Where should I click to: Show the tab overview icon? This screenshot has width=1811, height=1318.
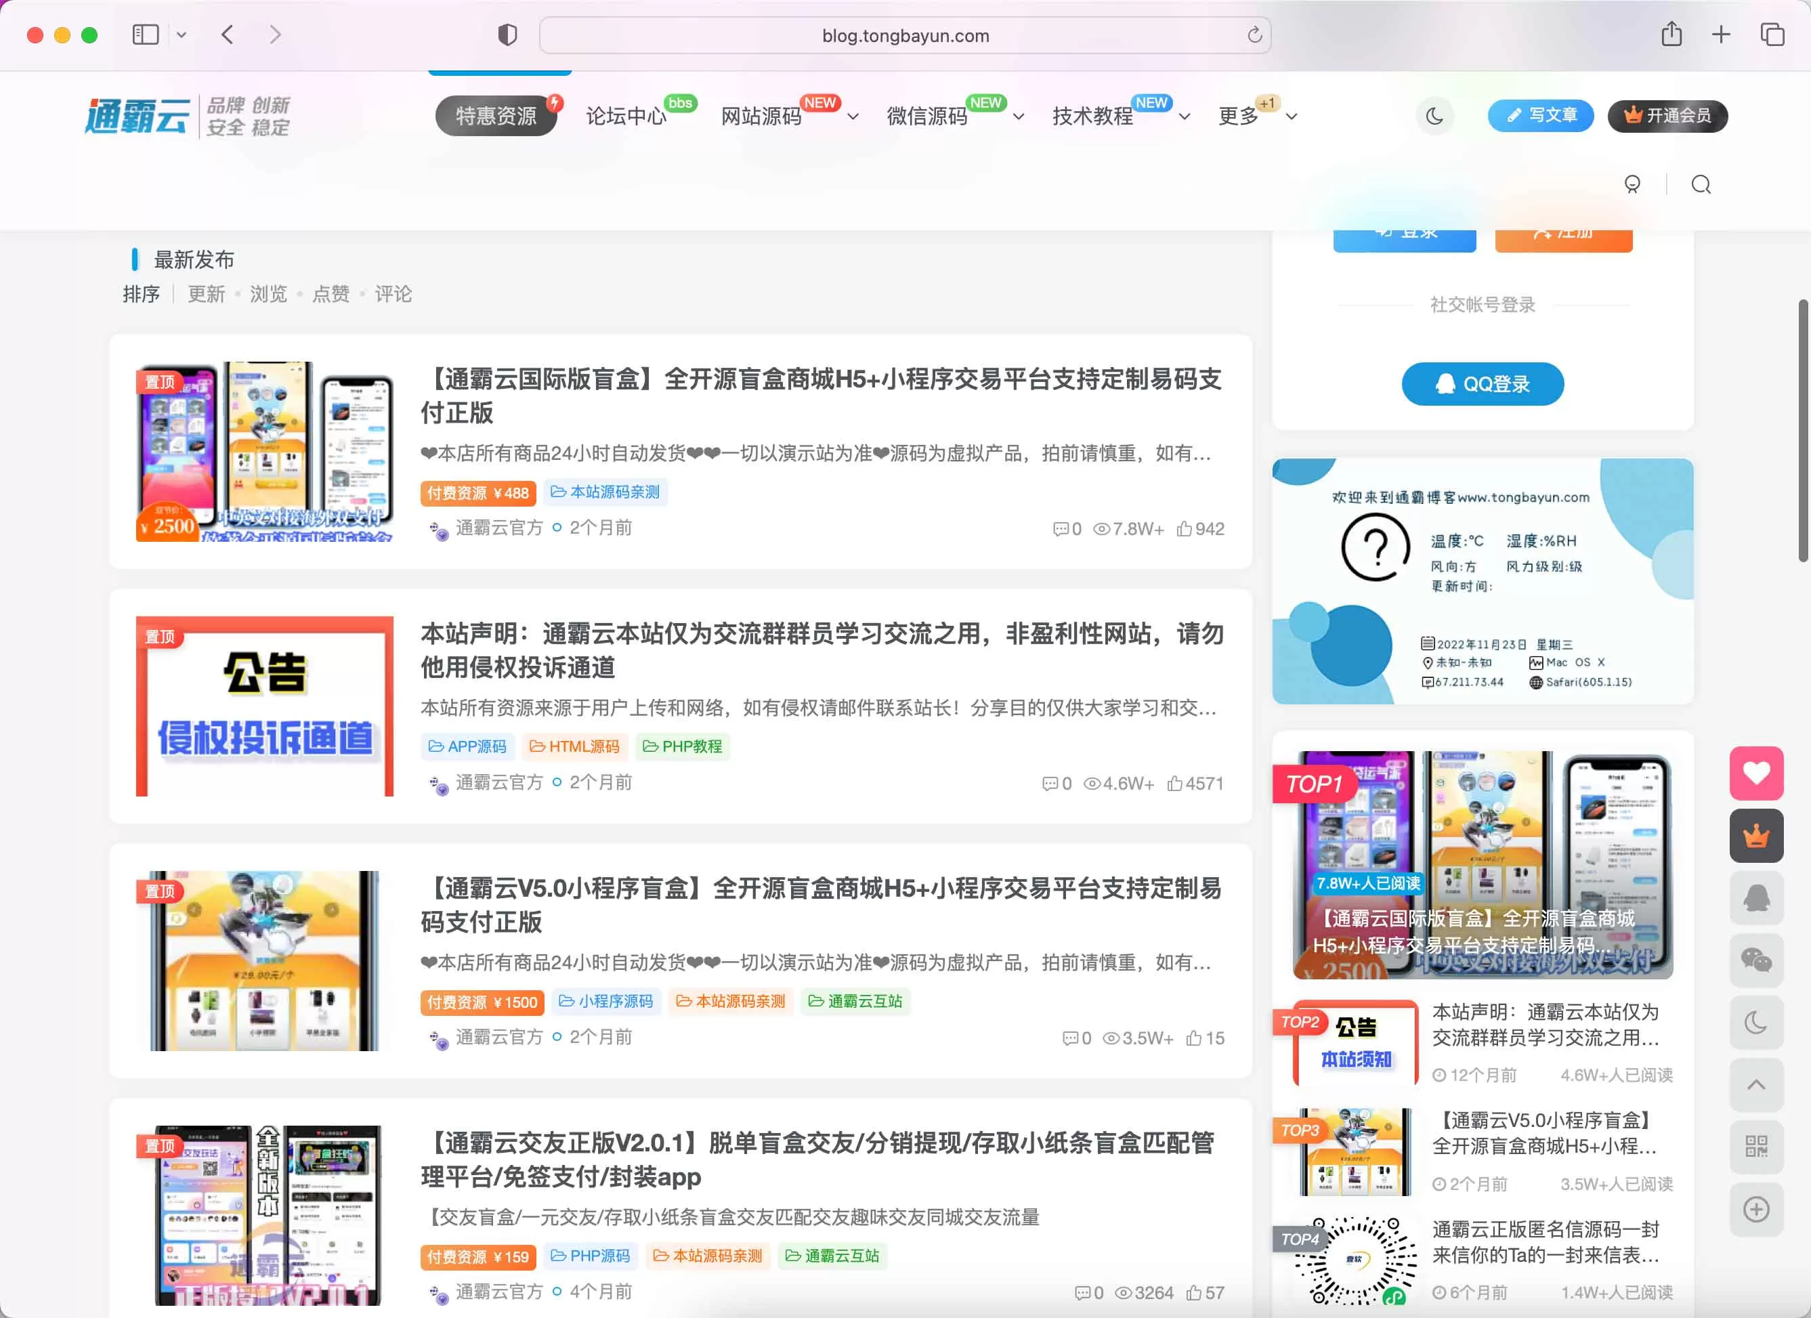(1772, 35)
